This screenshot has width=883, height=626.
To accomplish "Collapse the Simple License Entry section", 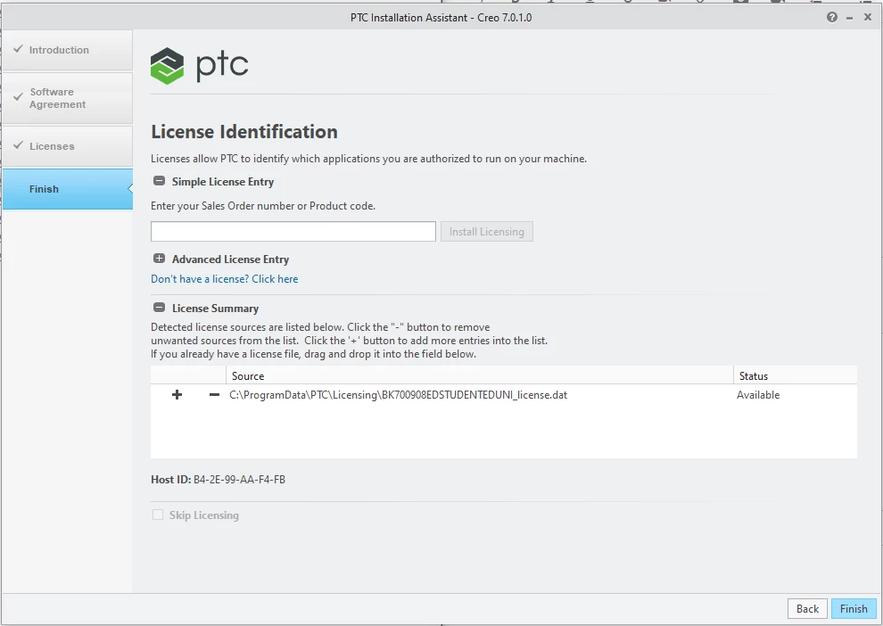I will click(x=160, y=181).
